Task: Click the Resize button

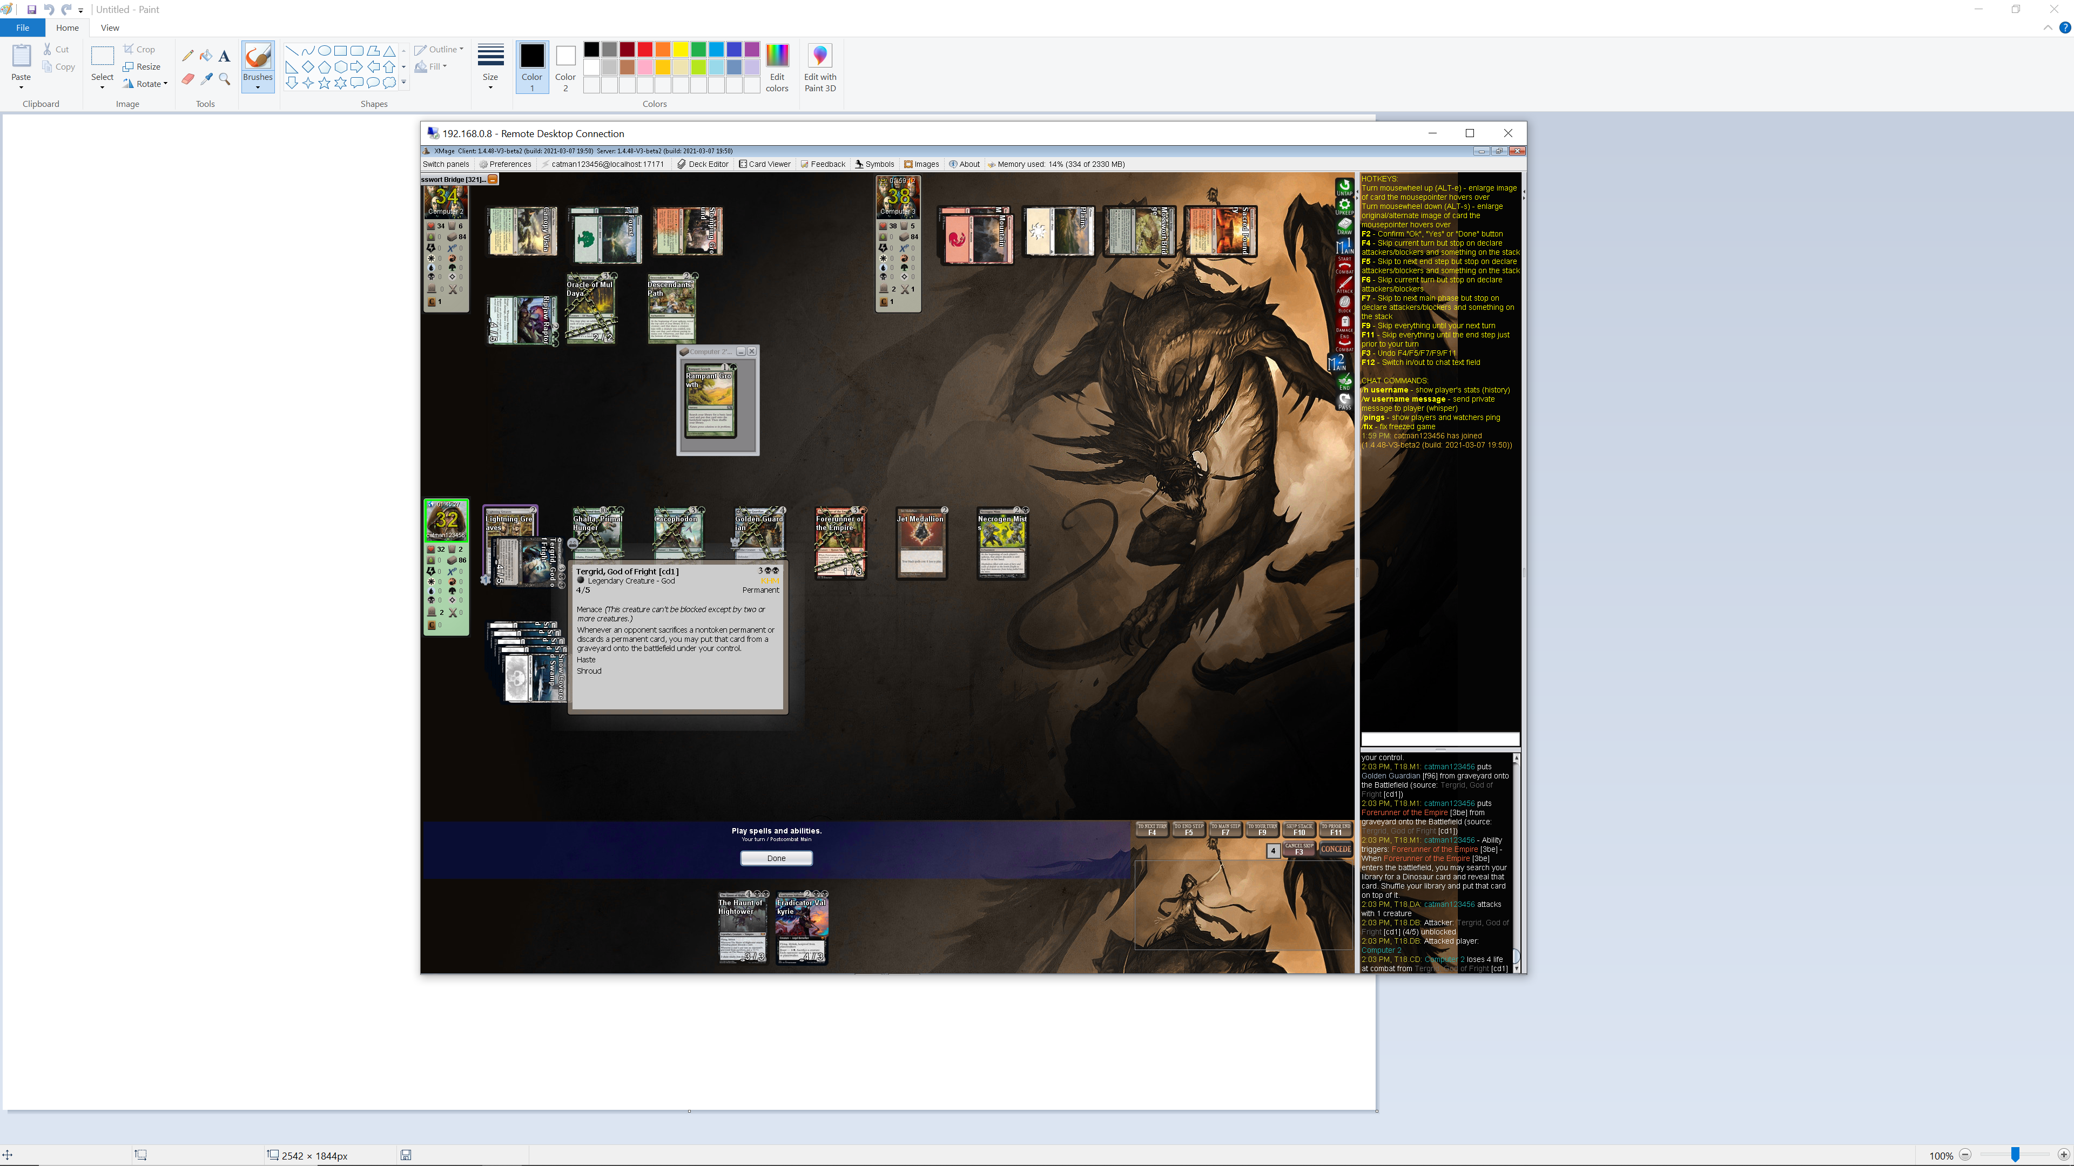Action: coord(142,67)
